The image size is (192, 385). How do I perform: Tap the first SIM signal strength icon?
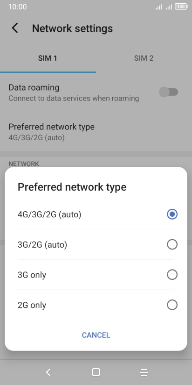[159, 7]
